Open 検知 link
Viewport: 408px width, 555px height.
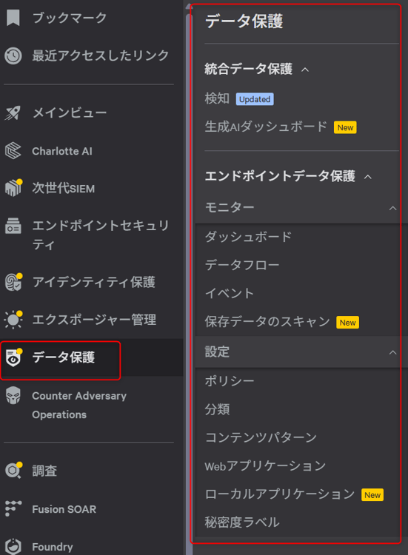coord(217,98)
